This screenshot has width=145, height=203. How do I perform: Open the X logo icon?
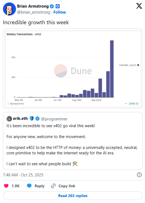pyautogui.click(x=139, y=6)
